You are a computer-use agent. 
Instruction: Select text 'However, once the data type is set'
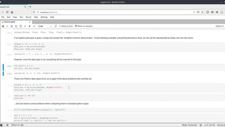pyautogui.click(x=30, y=60)
